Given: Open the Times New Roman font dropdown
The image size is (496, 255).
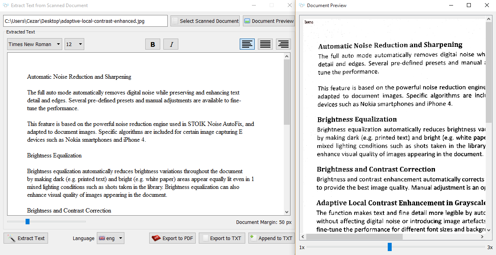Looking at the screenshot, I should click(x=35, y=44).
